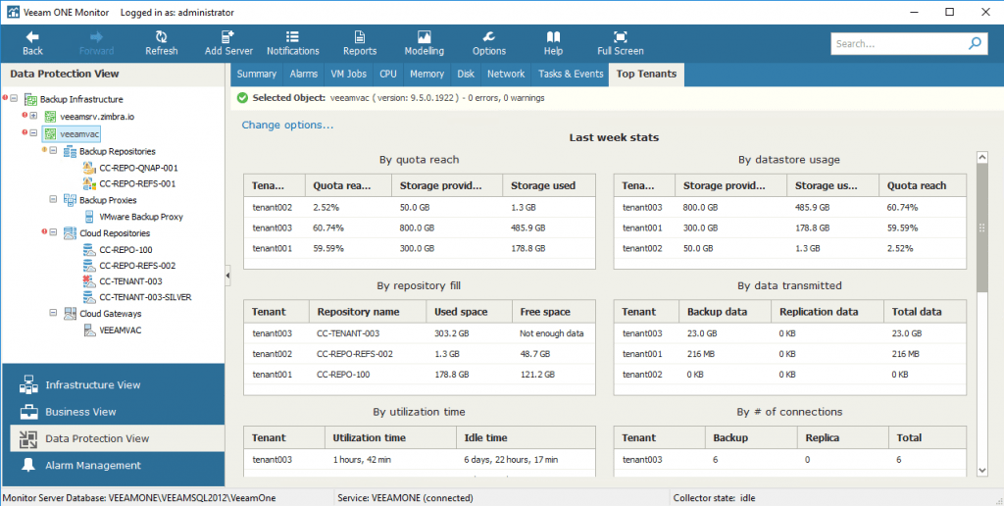Switch to the Summary tab
Viewport: 1004px width, 506px height.
tap(256, 75)
